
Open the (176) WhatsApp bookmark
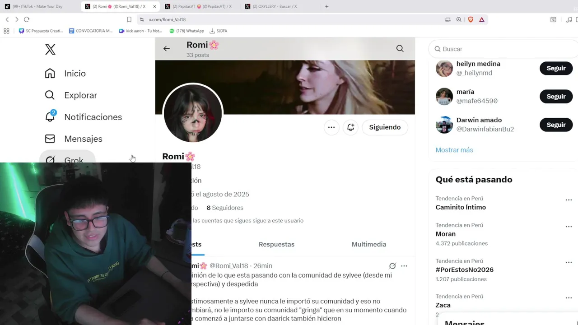click(x=186, y=31)
